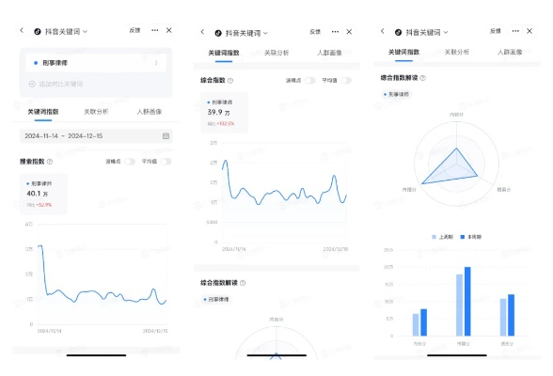Screen dimensions: 553x376
Task: Click 反馈 button in left screen header
Action: coord(134,30)
